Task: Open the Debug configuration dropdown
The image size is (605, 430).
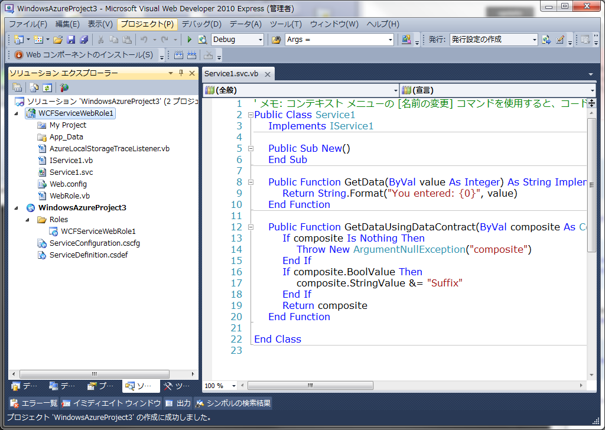Action: (x=261, y=40)
